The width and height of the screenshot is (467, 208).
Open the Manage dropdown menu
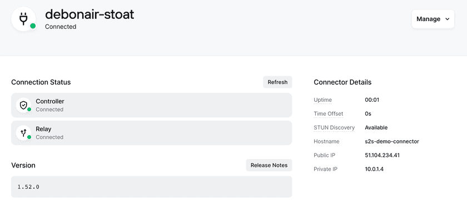pos(433,19)
